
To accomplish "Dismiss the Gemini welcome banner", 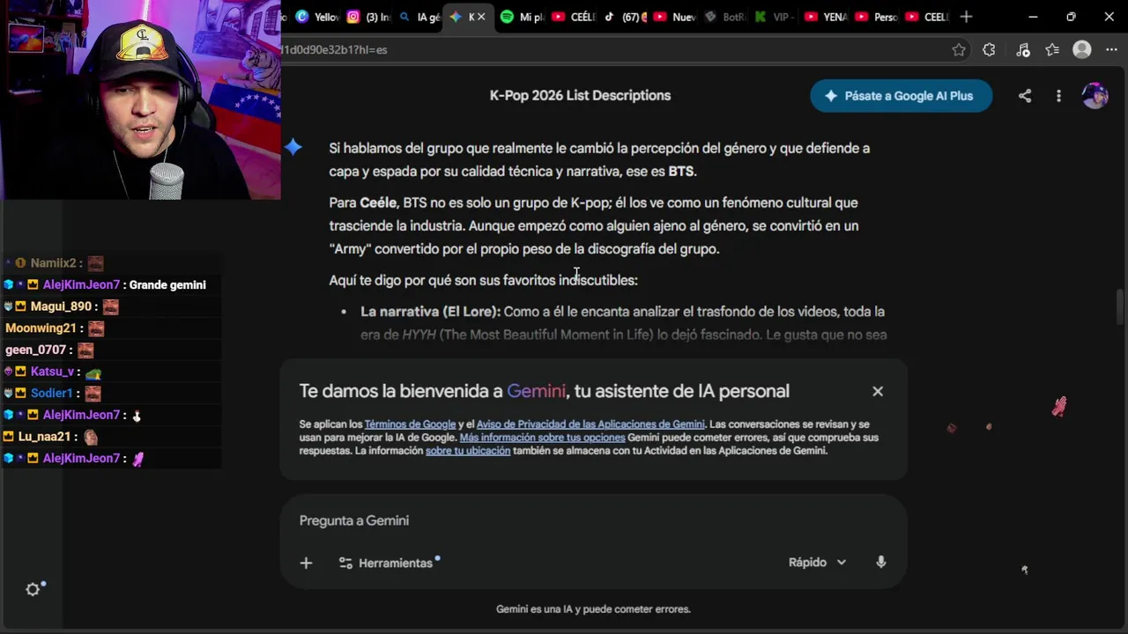I will [x=878, y=391].
